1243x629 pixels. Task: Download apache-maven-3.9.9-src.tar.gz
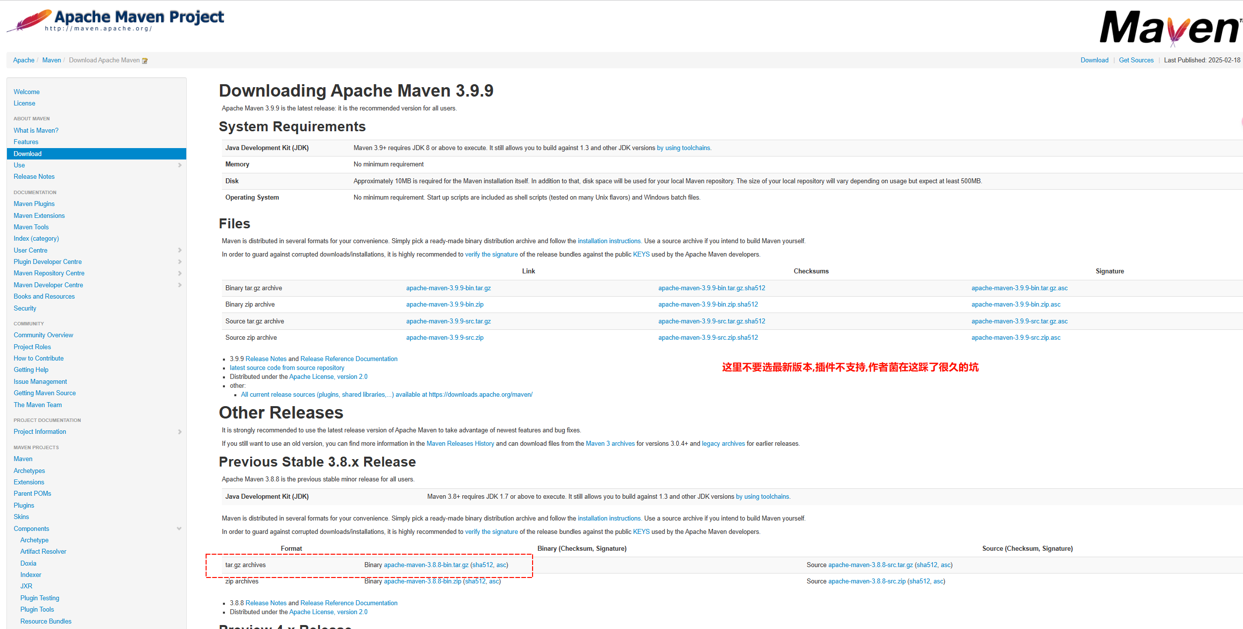pos(448,321)
